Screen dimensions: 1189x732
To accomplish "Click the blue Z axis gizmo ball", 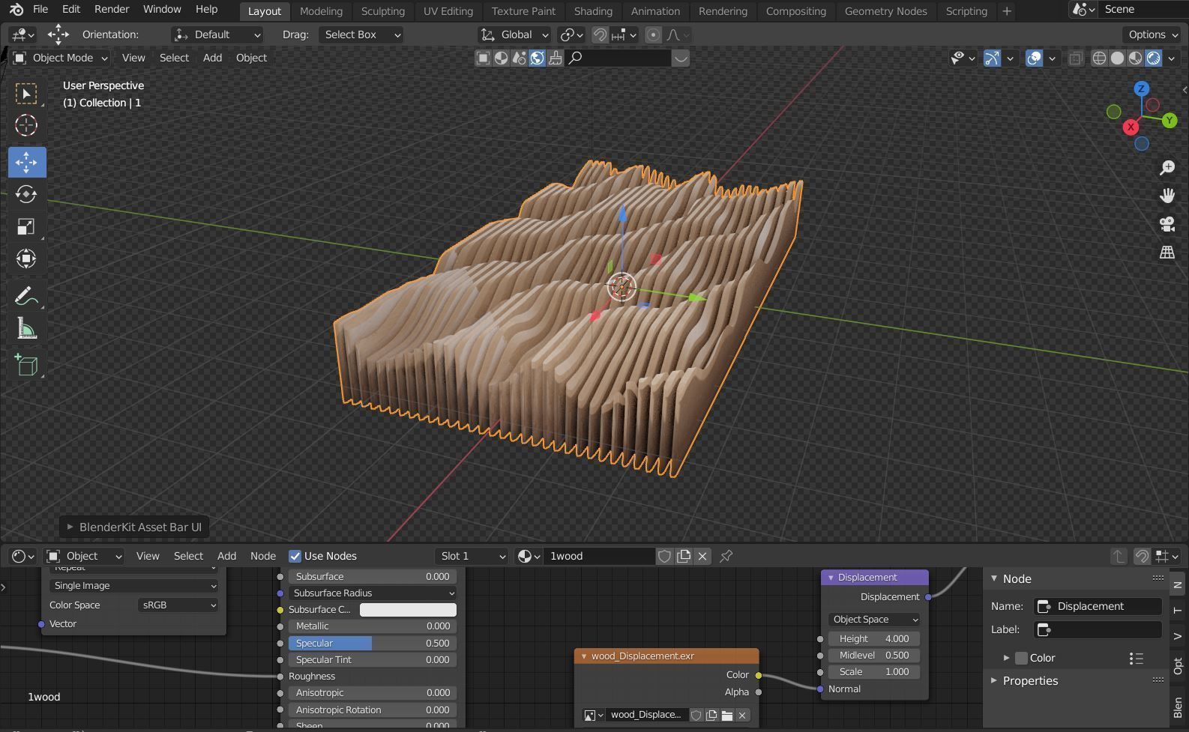I will tap(1141, 88).
